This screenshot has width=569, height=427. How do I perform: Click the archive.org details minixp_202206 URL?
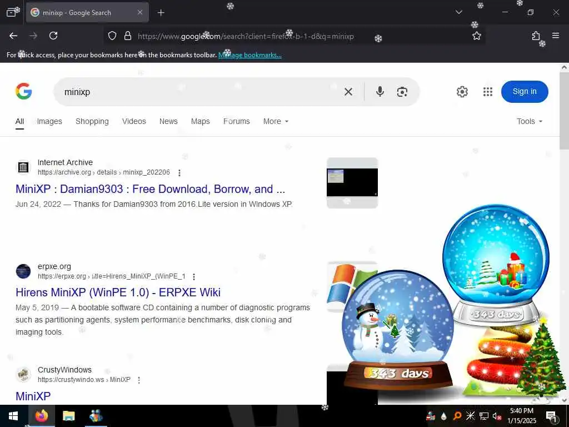[x=104, y=172]
